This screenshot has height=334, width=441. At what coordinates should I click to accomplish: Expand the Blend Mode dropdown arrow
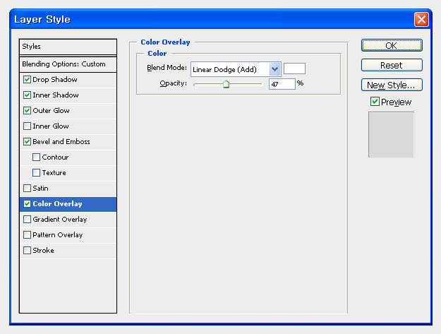pos(274,69)
